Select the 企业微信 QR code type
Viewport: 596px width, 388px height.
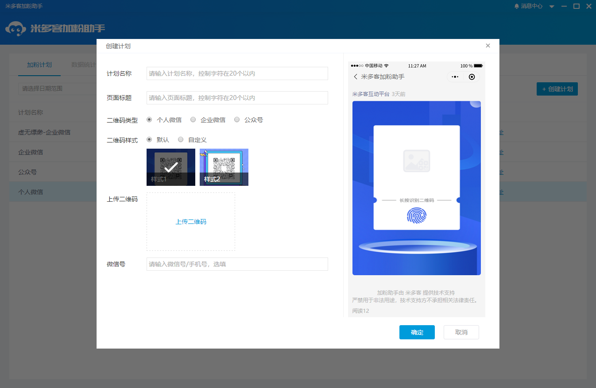(193, 119)
